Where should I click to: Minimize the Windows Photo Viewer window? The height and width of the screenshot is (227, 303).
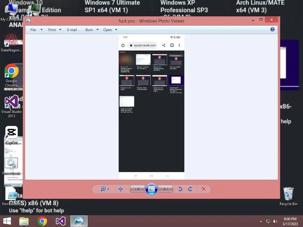coord(253,20)
